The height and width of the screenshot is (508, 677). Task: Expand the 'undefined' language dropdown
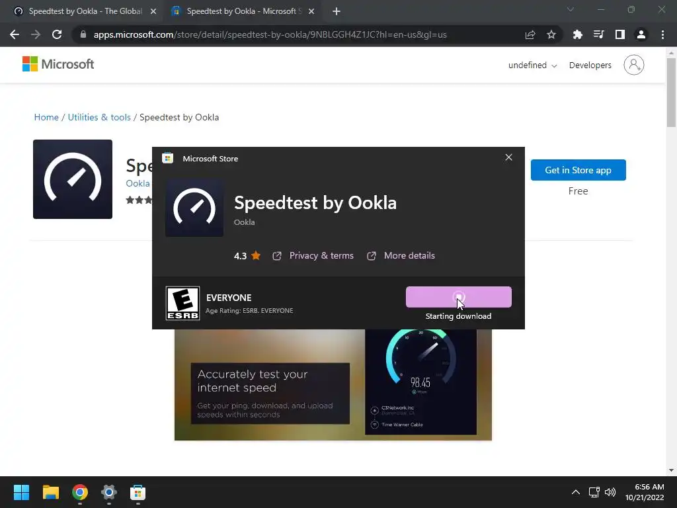coord(532,65)
